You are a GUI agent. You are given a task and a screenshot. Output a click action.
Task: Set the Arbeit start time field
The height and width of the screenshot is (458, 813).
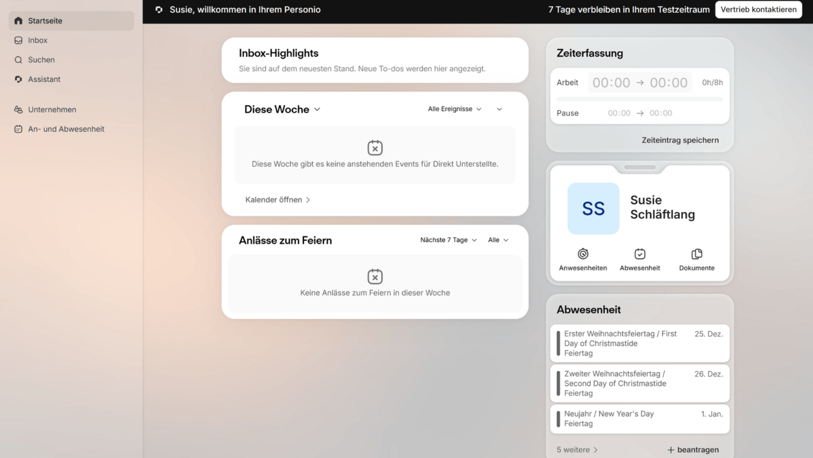click(611, 83)
